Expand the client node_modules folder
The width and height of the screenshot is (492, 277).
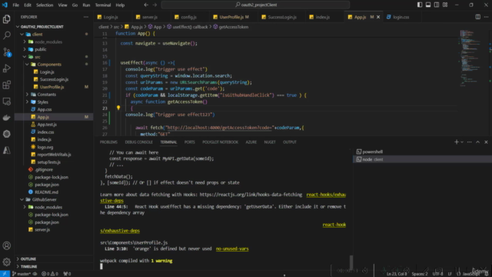pos(25,42)
